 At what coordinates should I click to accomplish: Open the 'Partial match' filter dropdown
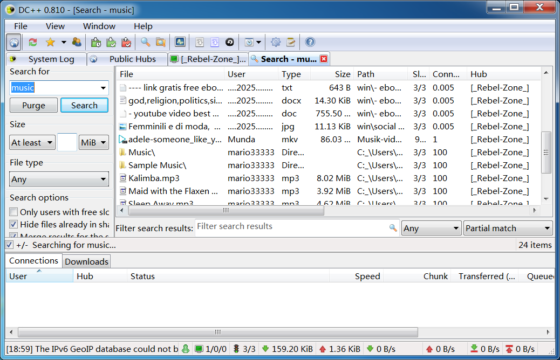508,229
